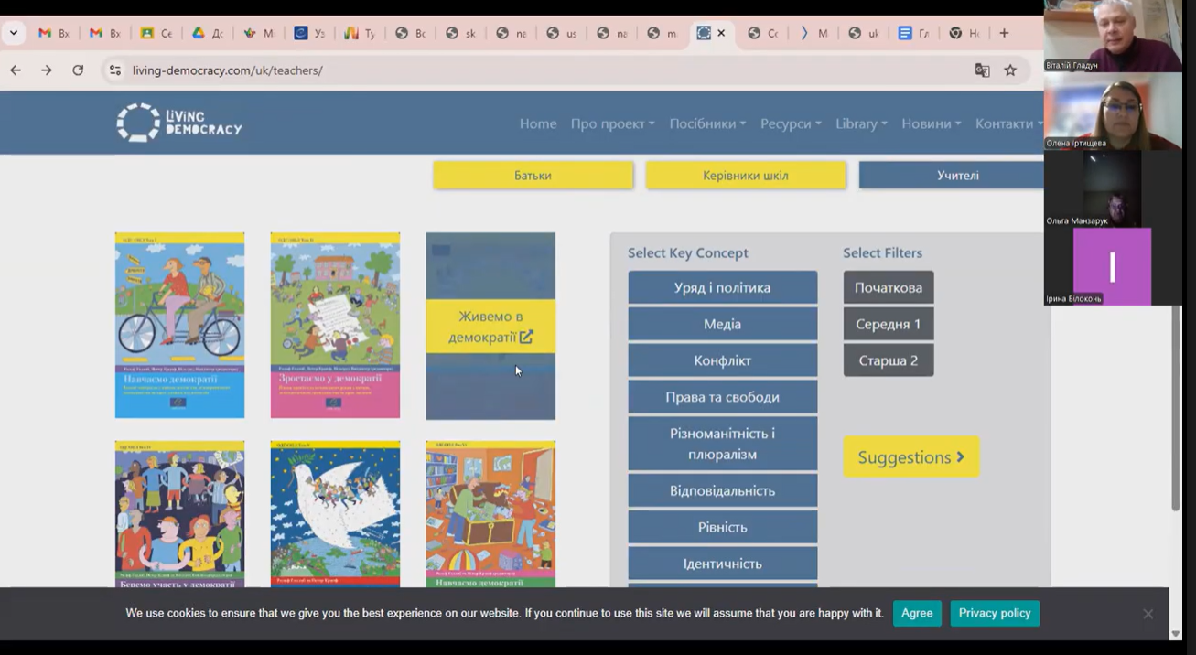This screenshot has height=655, width=1196.
Task: Click Agree on cookie notice
Action: (x=917, y=613)
